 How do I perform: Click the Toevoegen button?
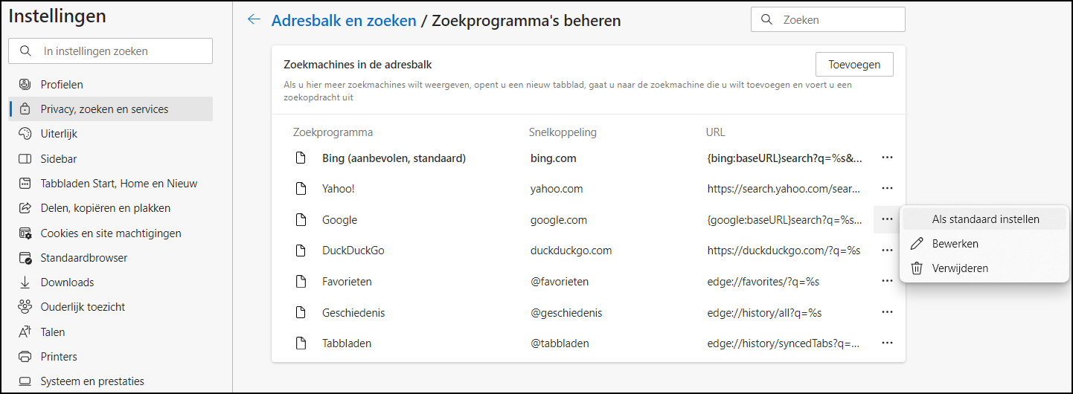click(854, 65)
